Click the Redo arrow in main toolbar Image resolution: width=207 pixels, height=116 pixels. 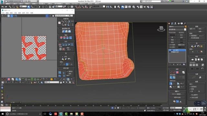(x=6, y=7)
